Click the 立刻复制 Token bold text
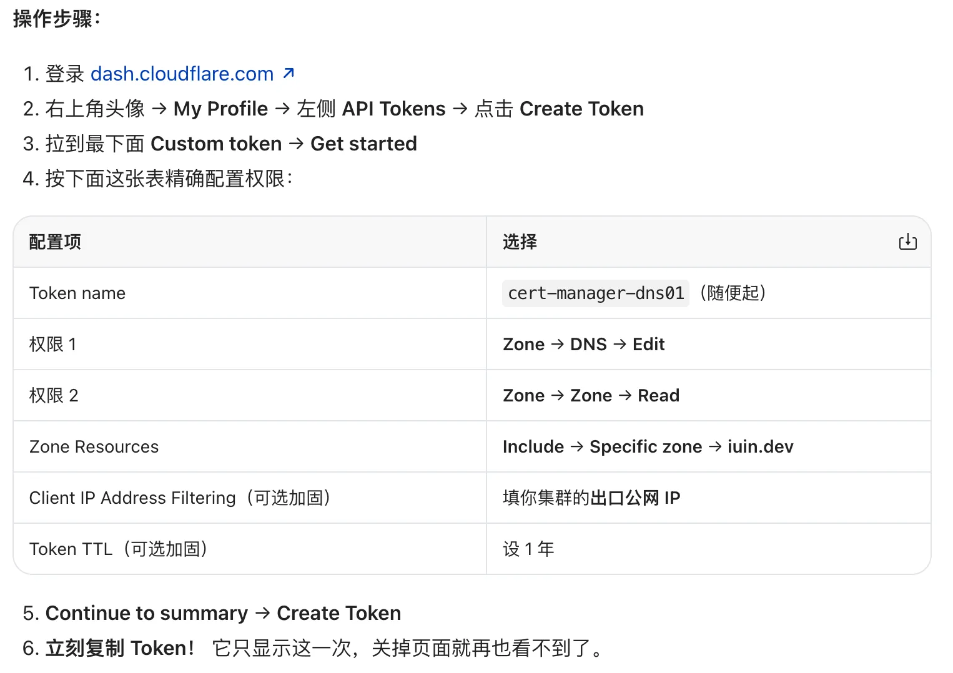 [x=120, y=648]
